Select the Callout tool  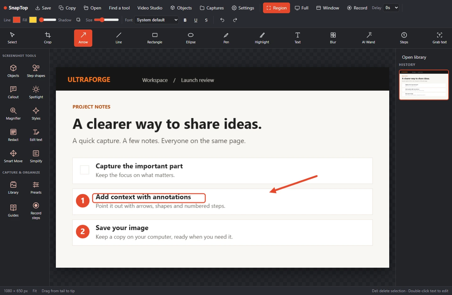tap(13, 92)
